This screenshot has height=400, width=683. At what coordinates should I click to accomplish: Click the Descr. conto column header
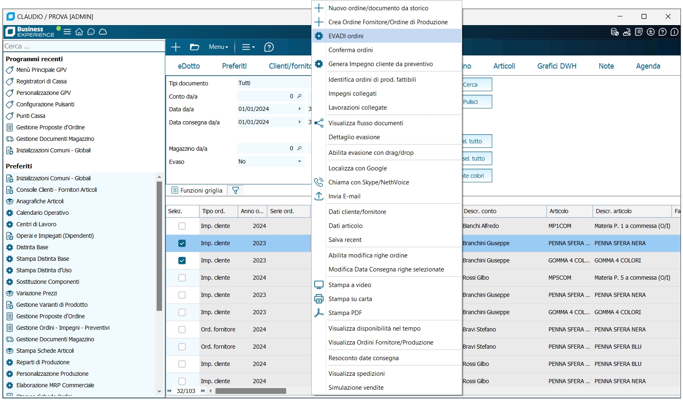click(x=504, y=211)
